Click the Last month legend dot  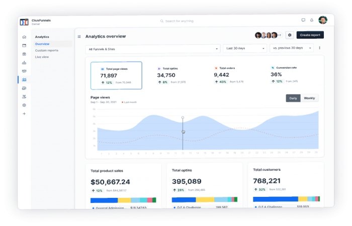pyautogui.click(x=122, y=102)
